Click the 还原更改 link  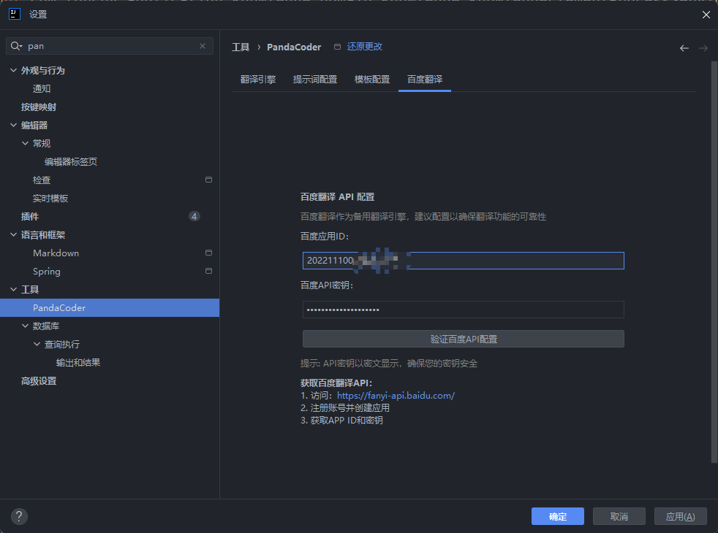pyautogui.click(x=365, y=47)
